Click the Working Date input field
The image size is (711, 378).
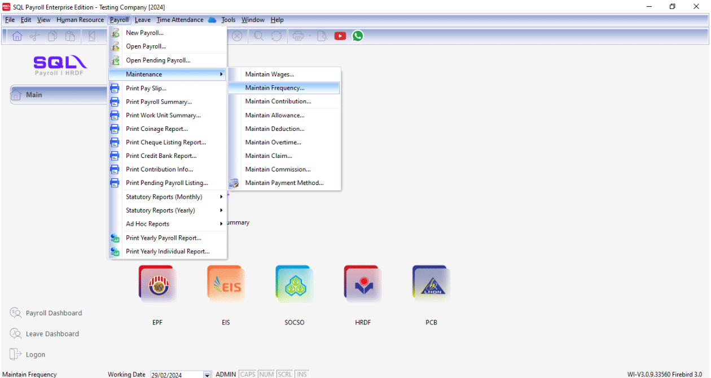tap(176, 375)
